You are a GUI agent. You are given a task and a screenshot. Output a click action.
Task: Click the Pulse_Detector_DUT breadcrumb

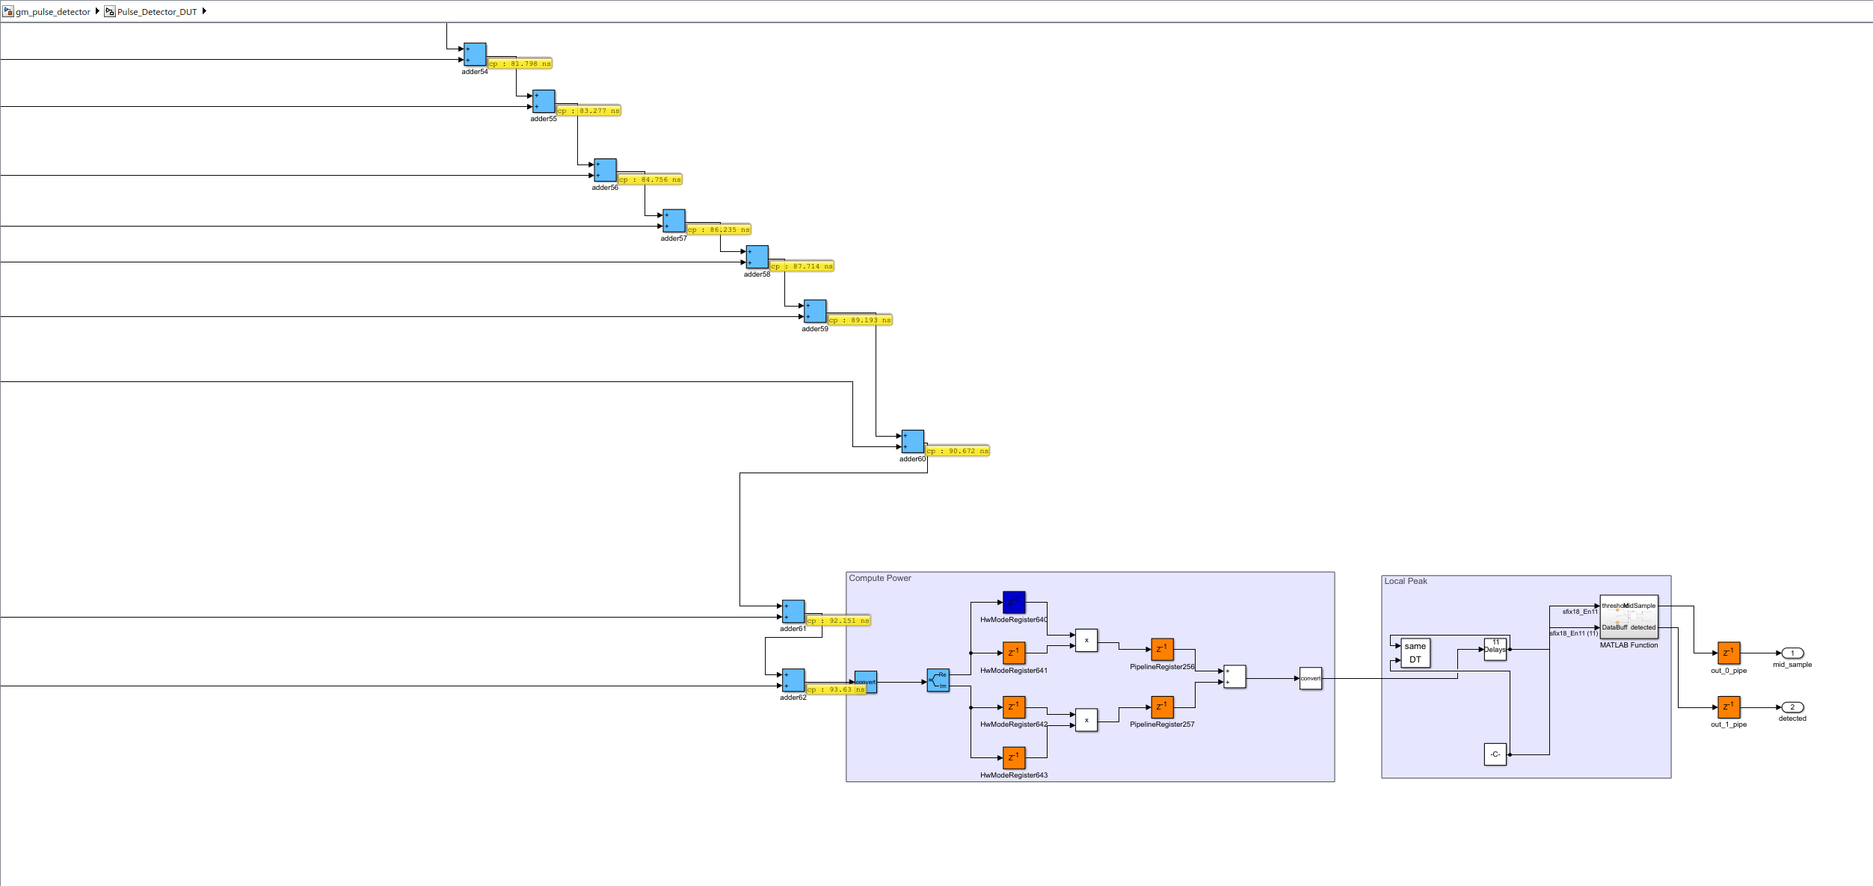(156, 12)
